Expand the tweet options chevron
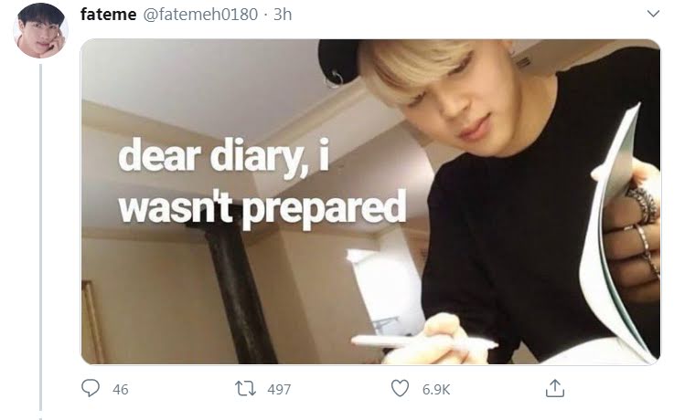Viewport: 674px width, 420px height. tap(653, 14)
